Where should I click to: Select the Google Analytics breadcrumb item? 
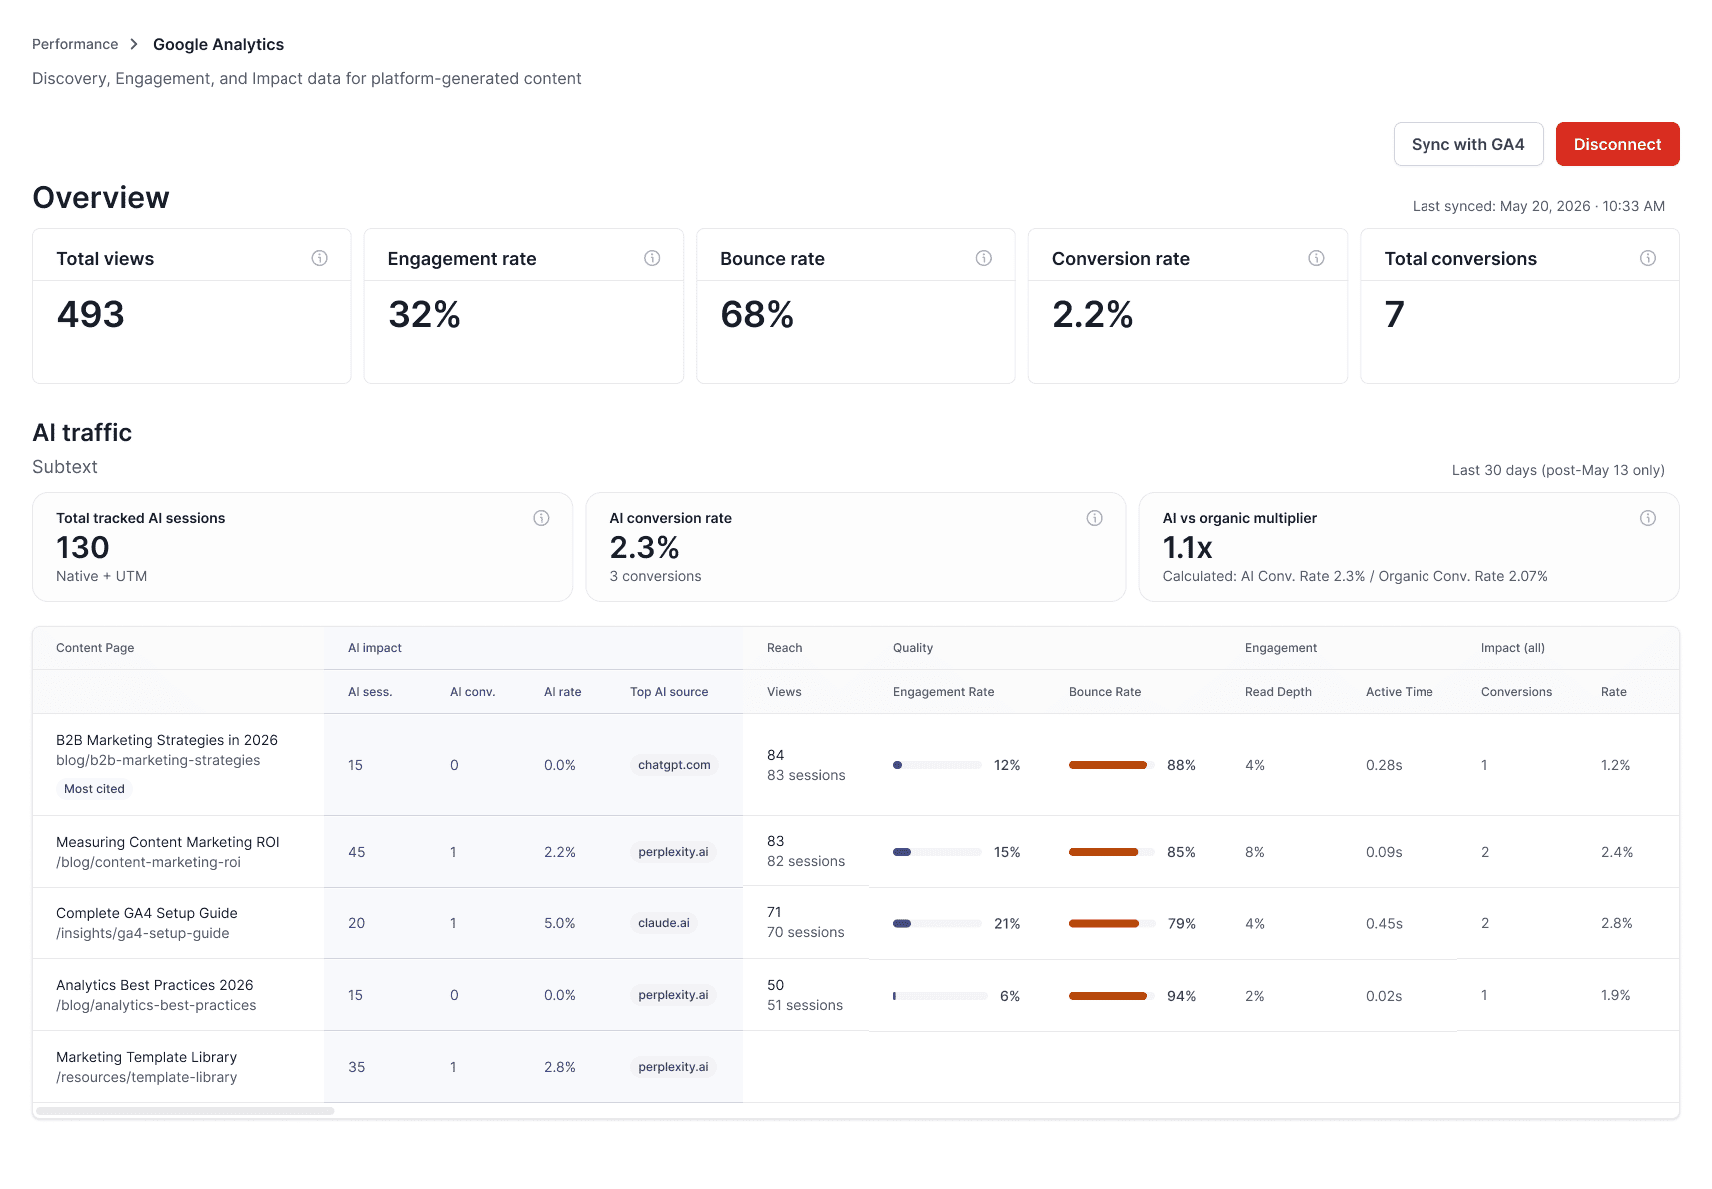point(218,44)
